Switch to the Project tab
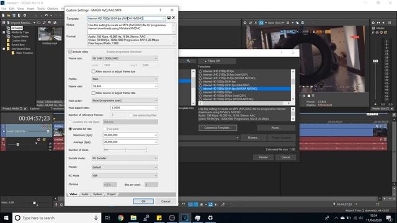The height and width of the screenshot is (223, 397). click(x=112, y=194)
